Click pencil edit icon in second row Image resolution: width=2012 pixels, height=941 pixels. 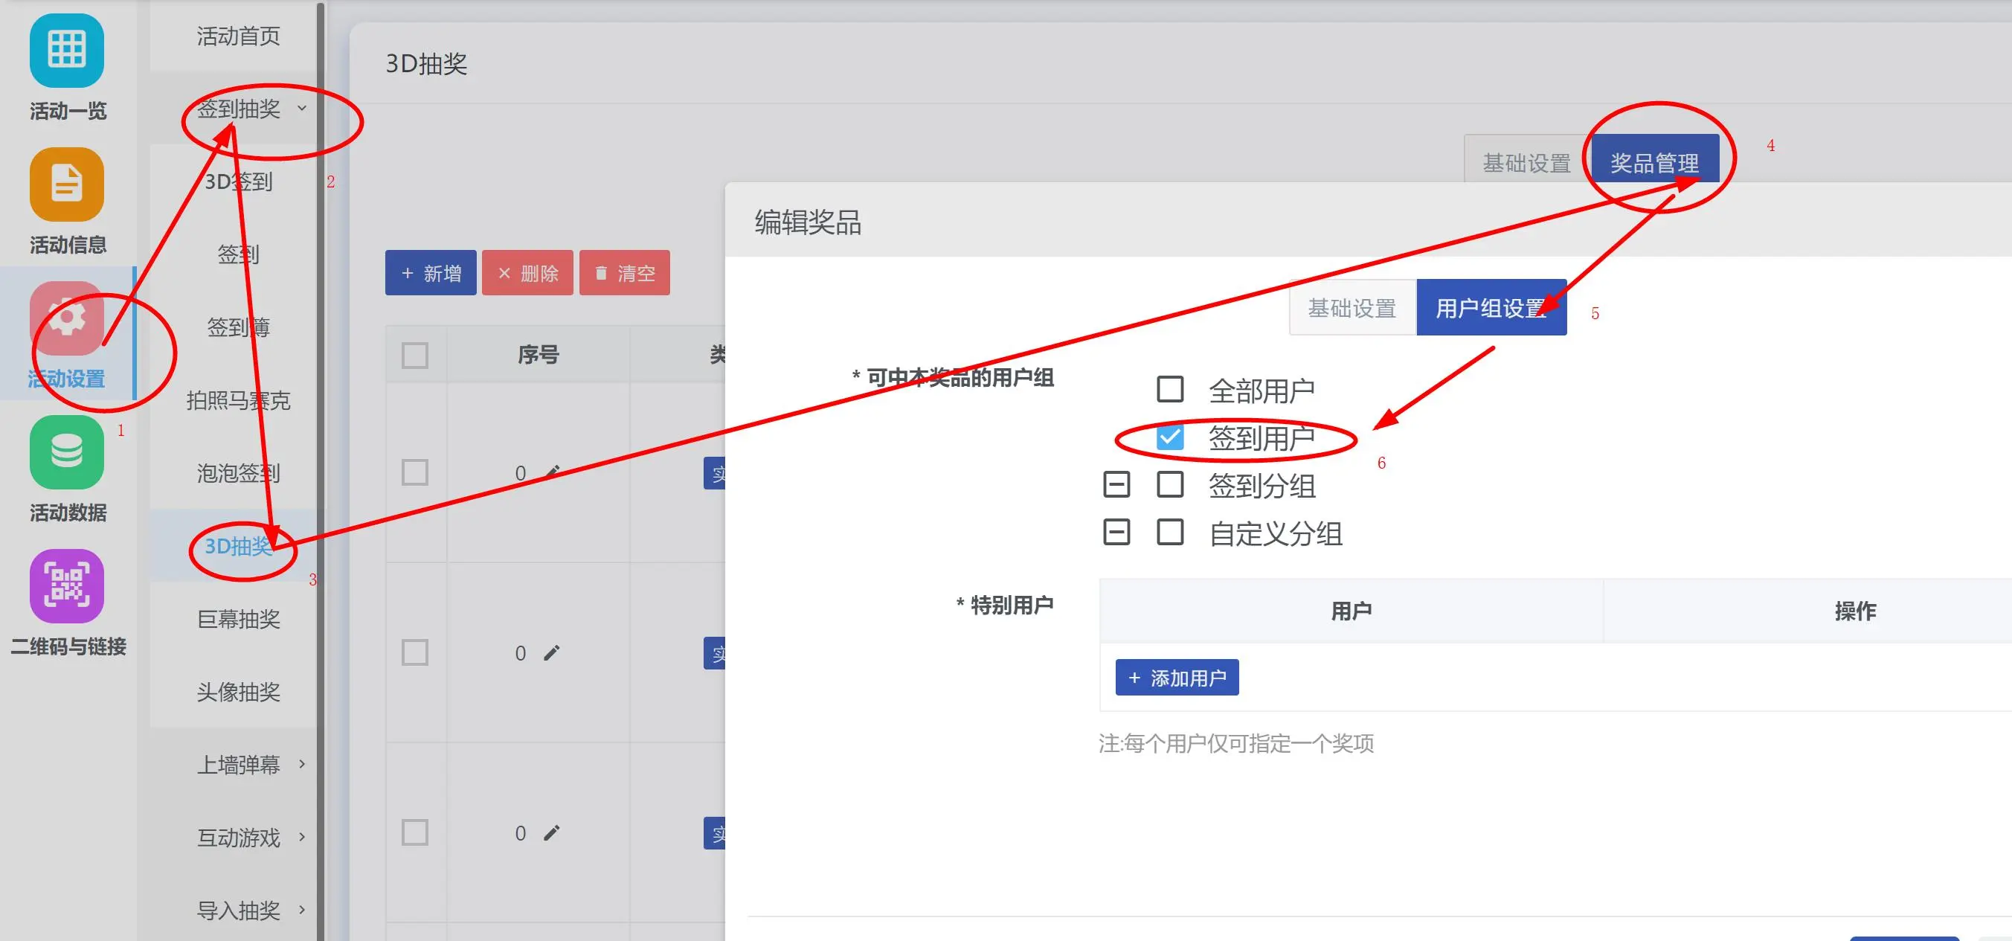552,653
